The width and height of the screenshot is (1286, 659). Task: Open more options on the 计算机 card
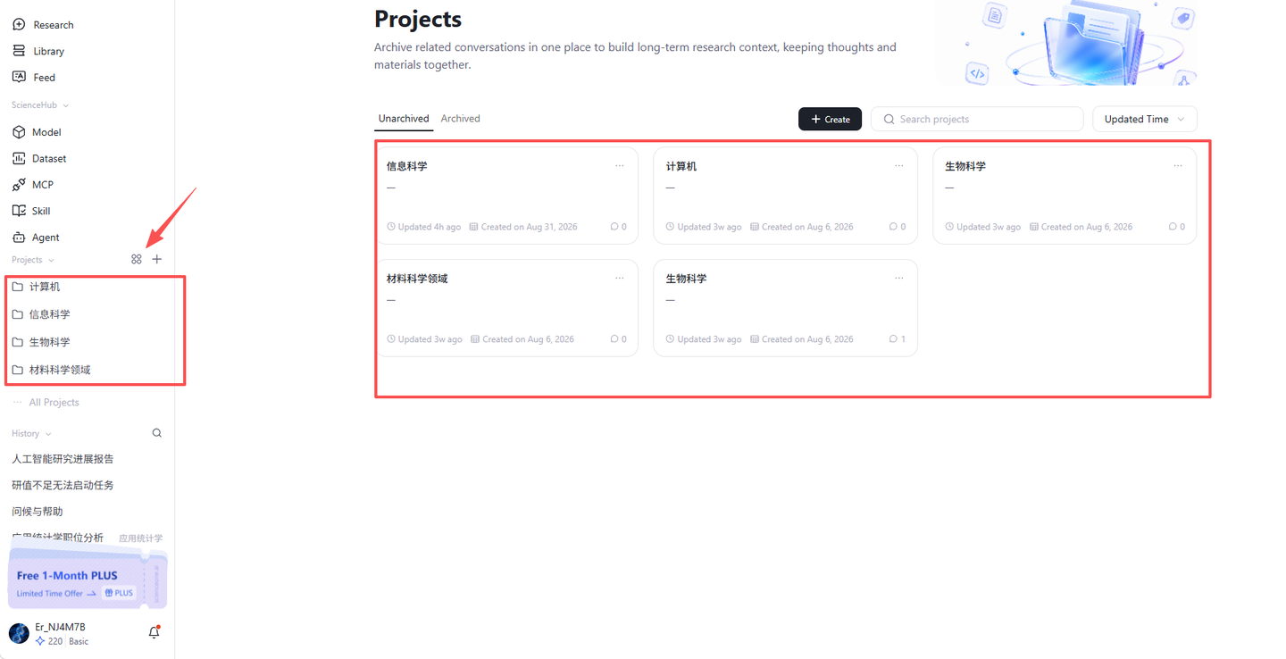[x=899, y=166]
